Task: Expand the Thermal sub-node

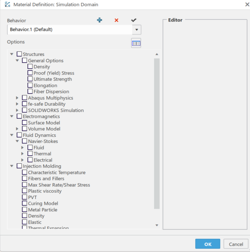Action: pyautogui.click(x=22, y=154)
